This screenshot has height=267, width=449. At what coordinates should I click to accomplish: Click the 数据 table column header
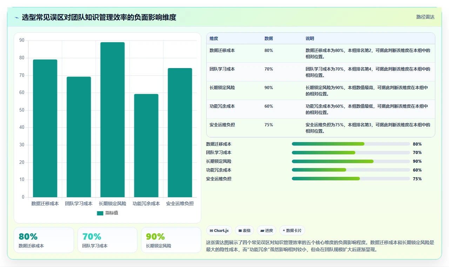coord(268,38)
